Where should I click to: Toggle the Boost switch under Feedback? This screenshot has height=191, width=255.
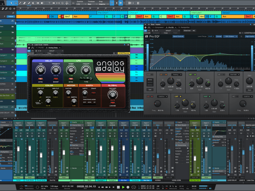click(x=56, y=79)
